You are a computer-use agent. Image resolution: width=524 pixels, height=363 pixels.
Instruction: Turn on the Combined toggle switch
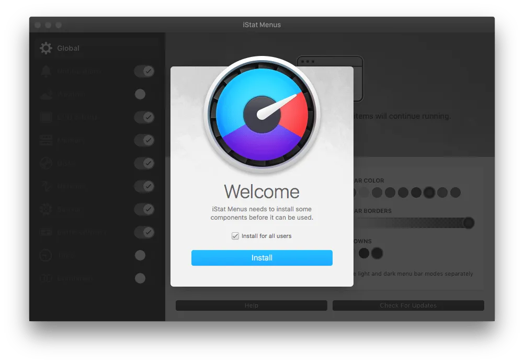(x=140, y=278)
